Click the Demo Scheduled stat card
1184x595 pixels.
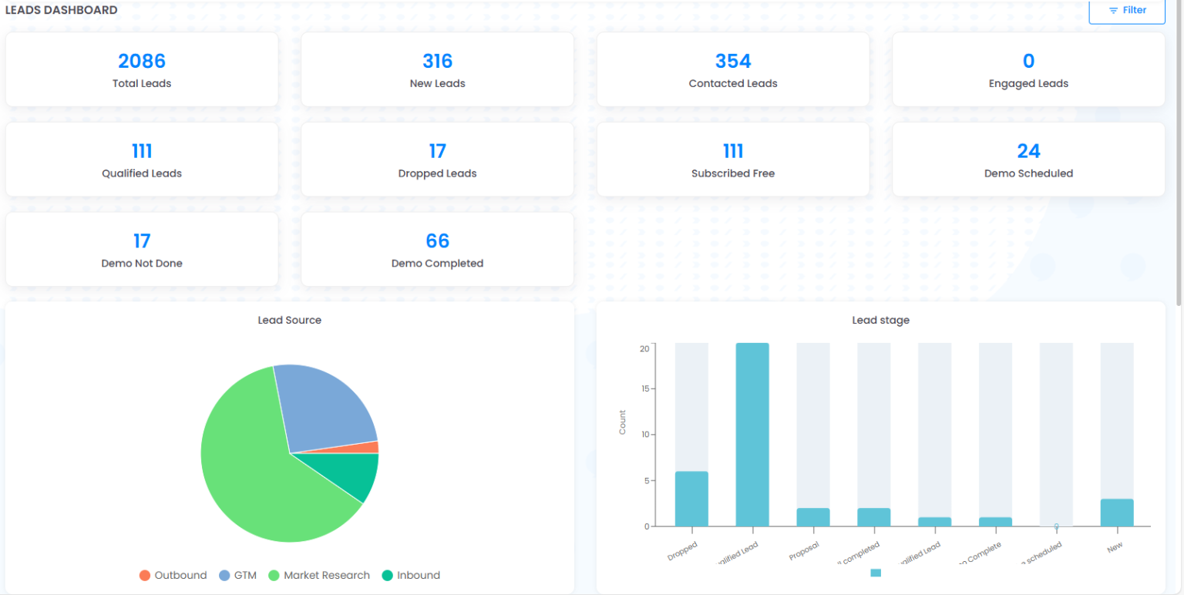point(1028,160)
